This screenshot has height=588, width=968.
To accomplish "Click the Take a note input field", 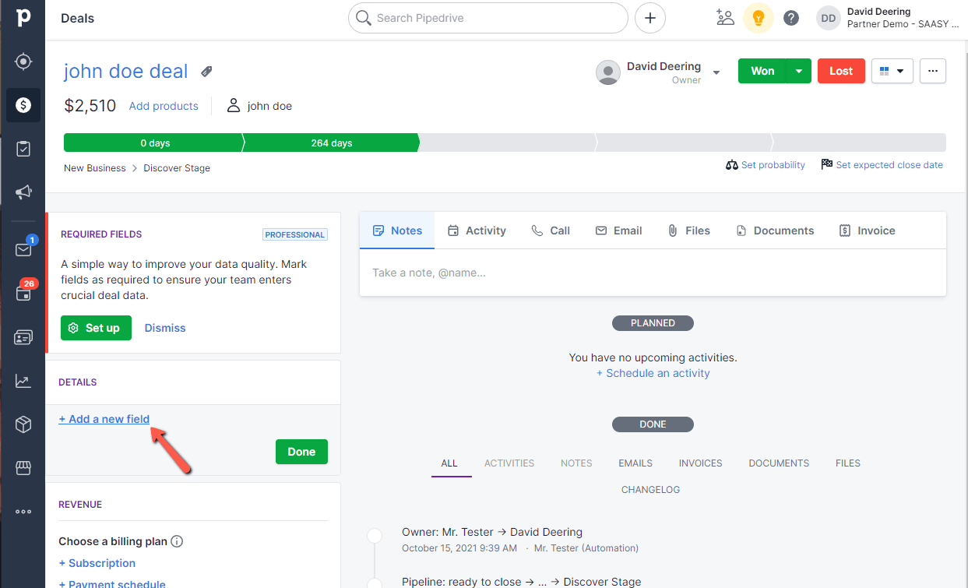I will coord(653,273).
